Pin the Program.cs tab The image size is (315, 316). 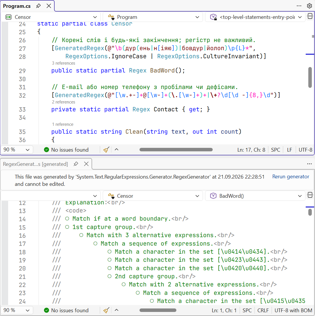(x=38, y=6)
